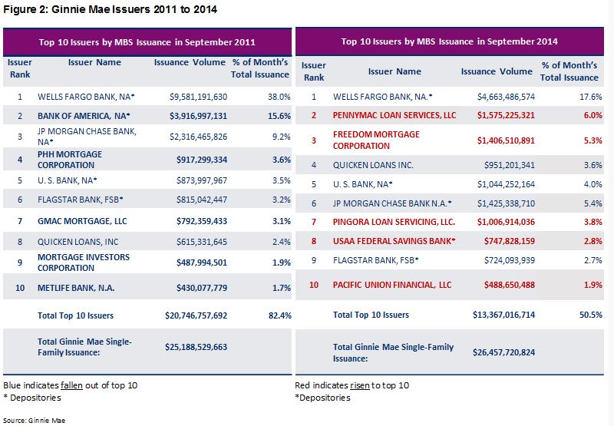Select the September 2011 table header banner
The image size is (614, 426).
point(147,41)
